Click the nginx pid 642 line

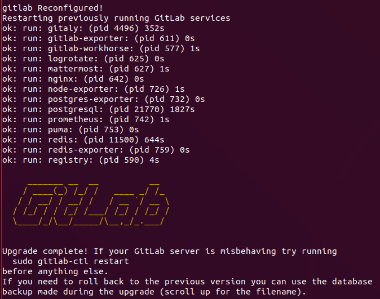[73, 79]
